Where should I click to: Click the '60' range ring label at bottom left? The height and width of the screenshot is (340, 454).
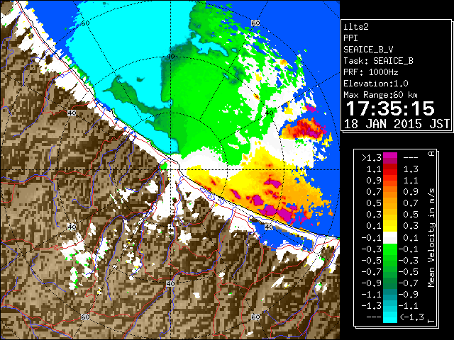(85, 317)
